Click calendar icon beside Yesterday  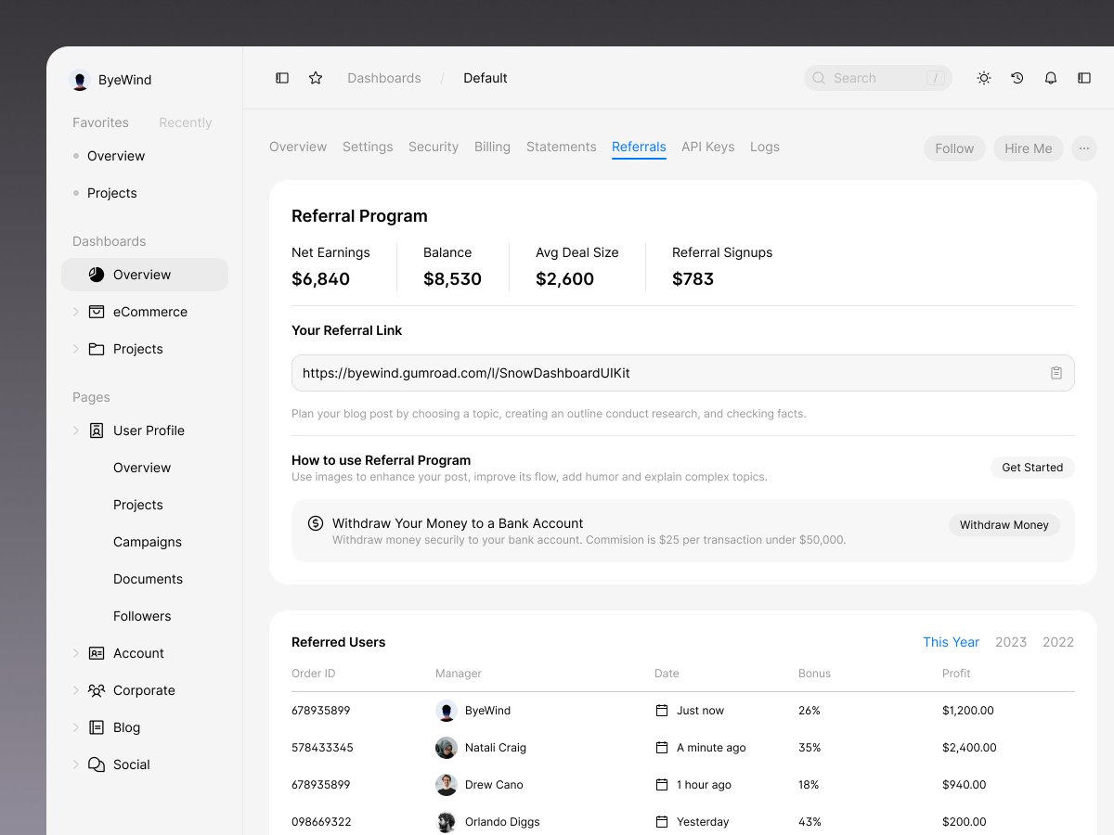click(662, 822)
